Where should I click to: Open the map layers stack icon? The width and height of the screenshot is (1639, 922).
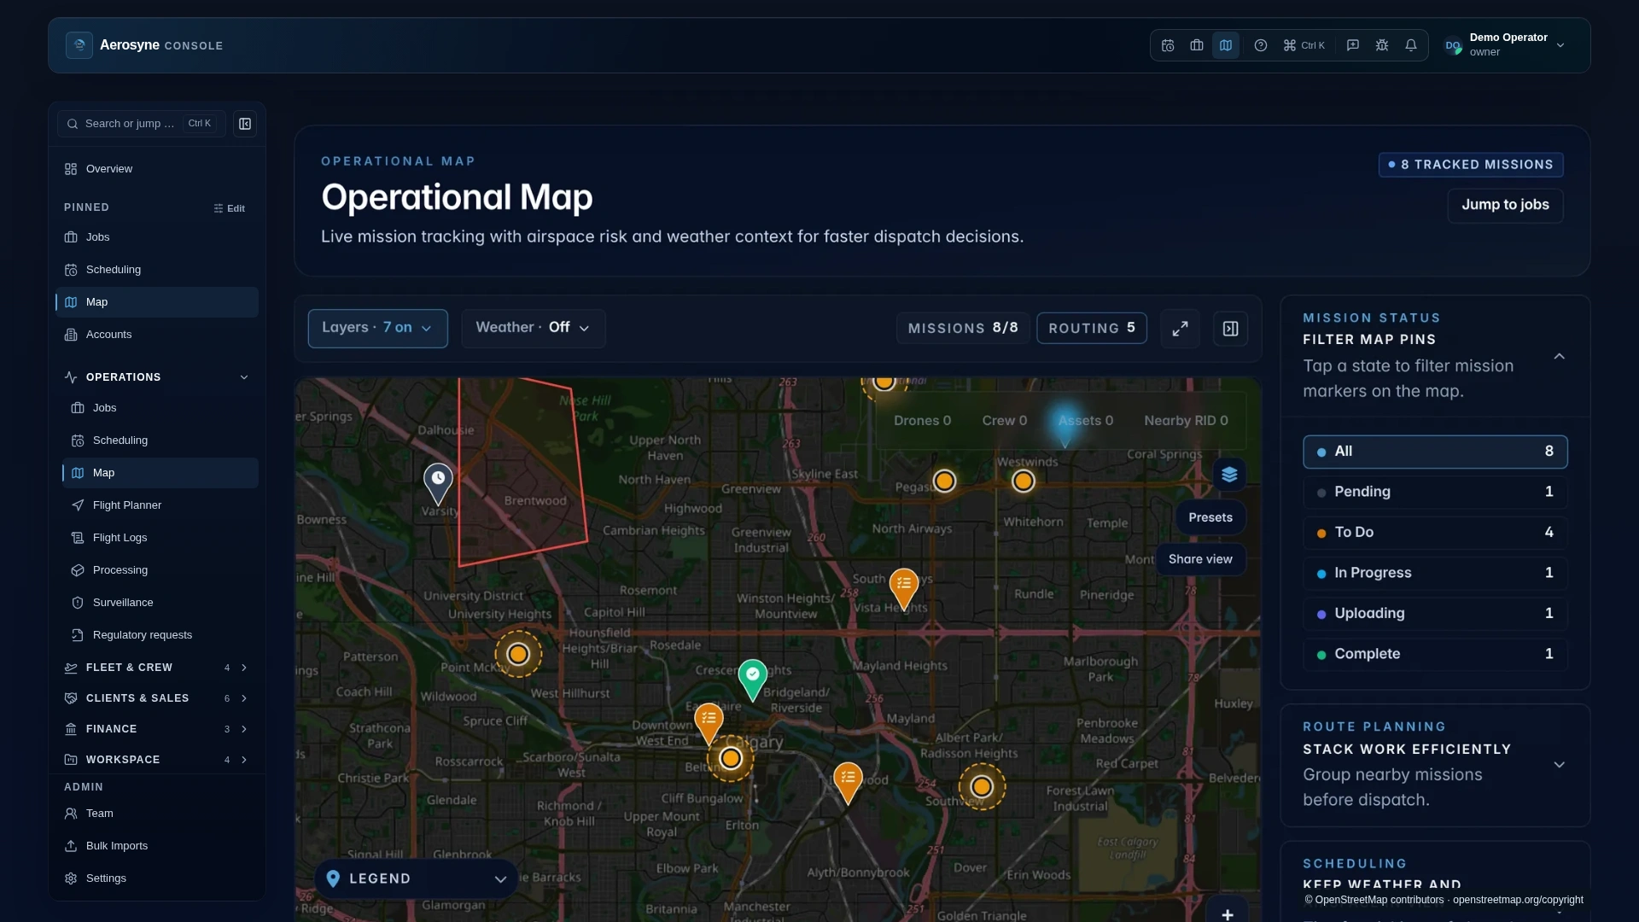(1229, 475)
